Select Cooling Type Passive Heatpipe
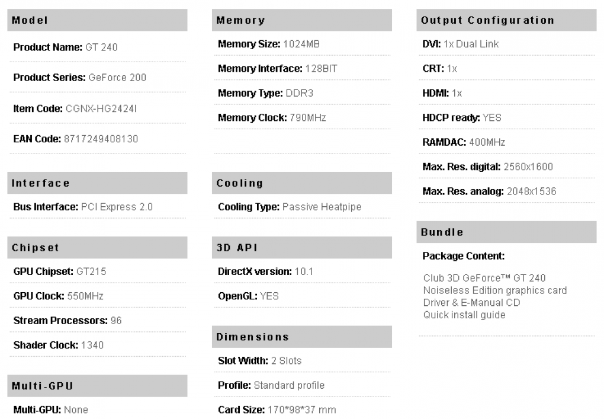 [x=290, y=207]
